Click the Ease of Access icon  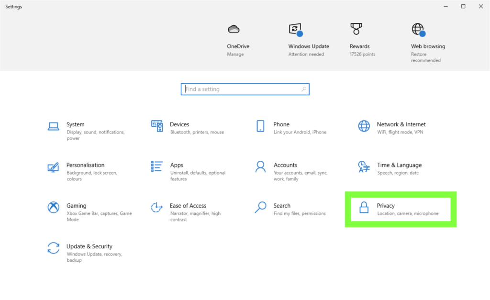(157, 207)
